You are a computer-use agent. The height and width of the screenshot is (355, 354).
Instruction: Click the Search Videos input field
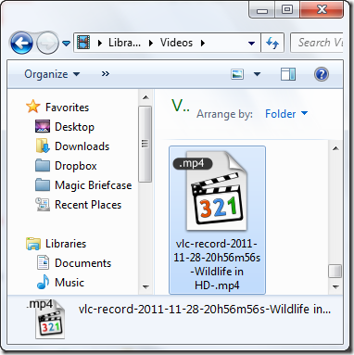click(318, 43)
